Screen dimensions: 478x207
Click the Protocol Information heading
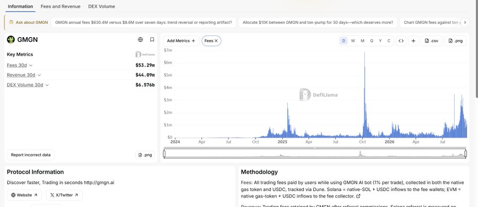[36, 172]
